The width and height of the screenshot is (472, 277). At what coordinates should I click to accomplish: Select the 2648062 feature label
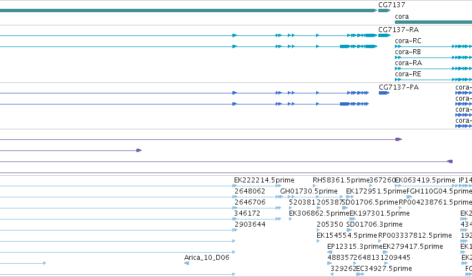[250, 191]
